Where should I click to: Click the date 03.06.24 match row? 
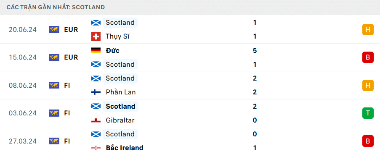coord(23,113)
